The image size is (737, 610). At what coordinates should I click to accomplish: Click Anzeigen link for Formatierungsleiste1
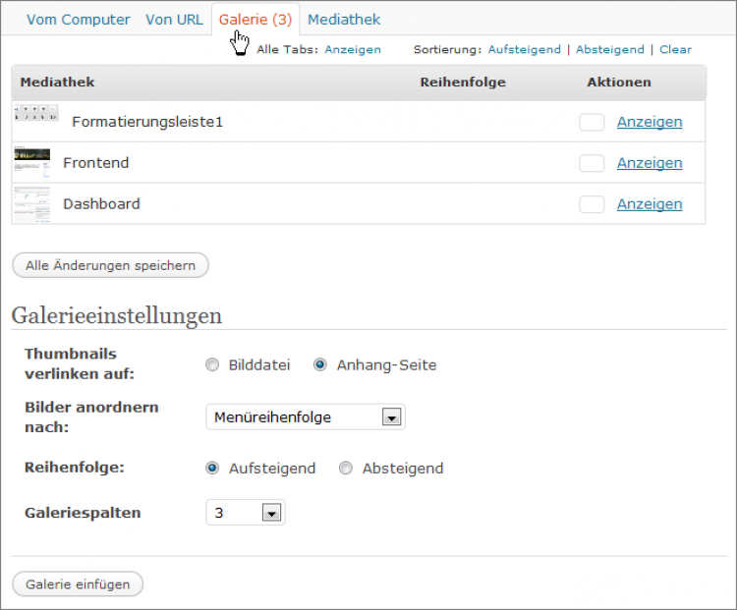coord(649,122)
